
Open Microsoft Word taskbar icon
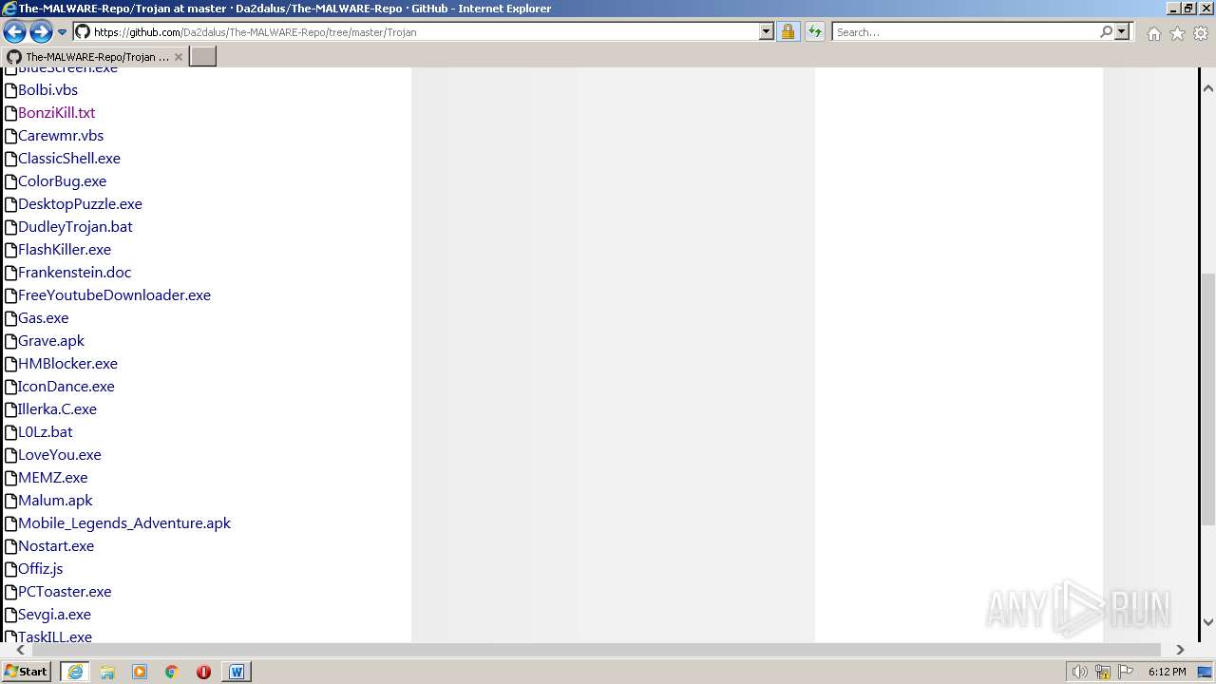click(x=236, y=672)
